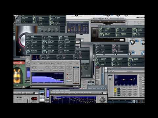Click the upper red indicator button beside faders

point(67,74)
